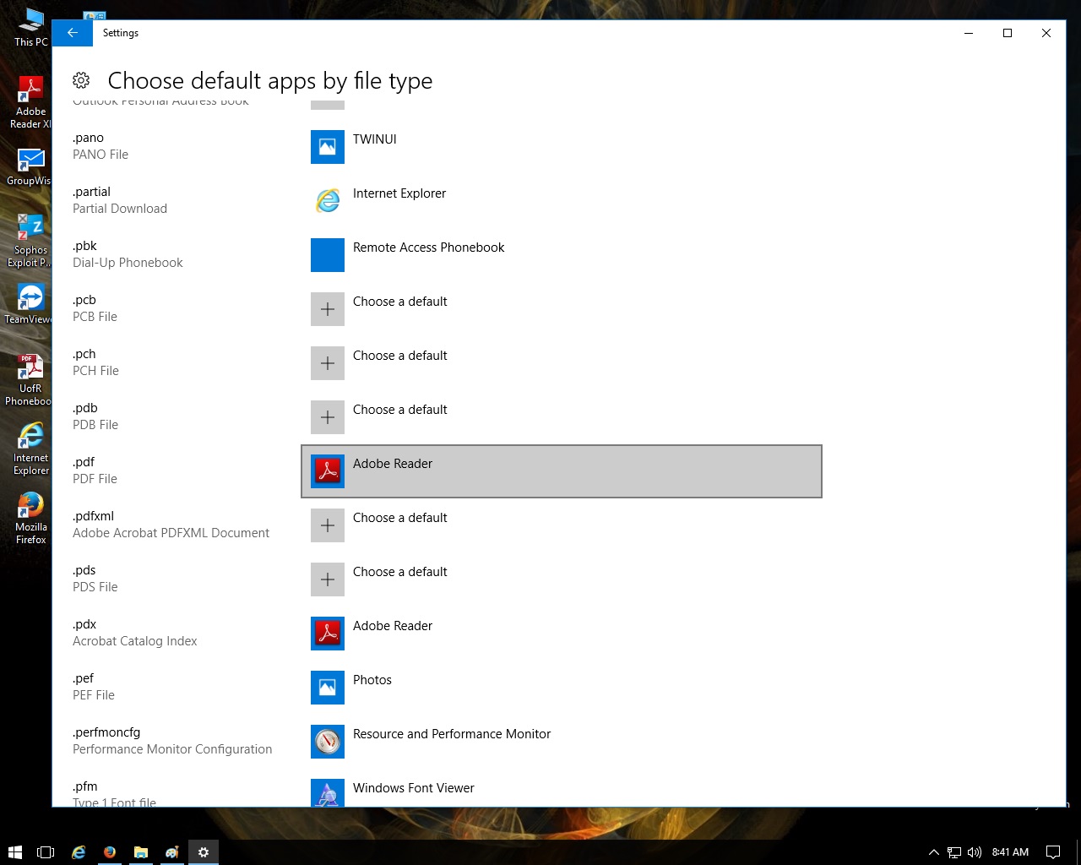Open the Action Center notifications icon

(1053, 852)
